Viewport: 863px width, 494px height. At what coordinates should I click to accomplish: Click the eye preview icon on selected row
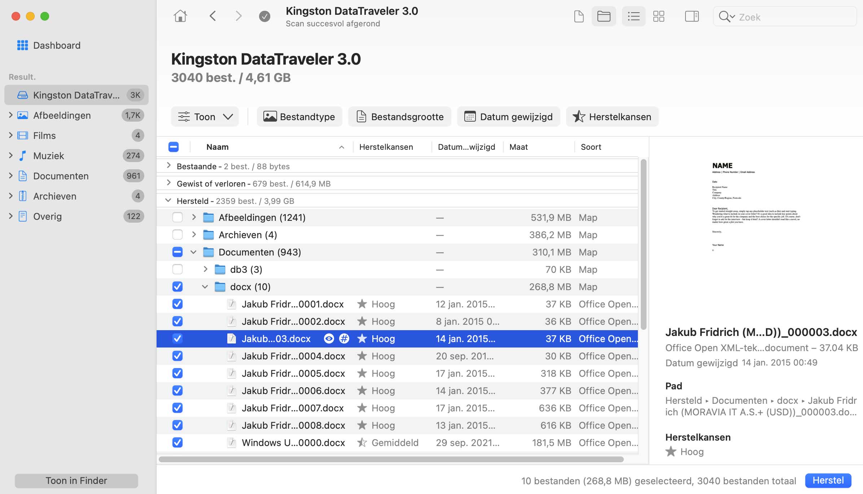329,339
